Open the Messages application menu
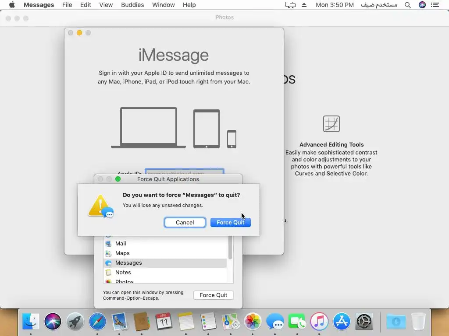 click(39, 5)
